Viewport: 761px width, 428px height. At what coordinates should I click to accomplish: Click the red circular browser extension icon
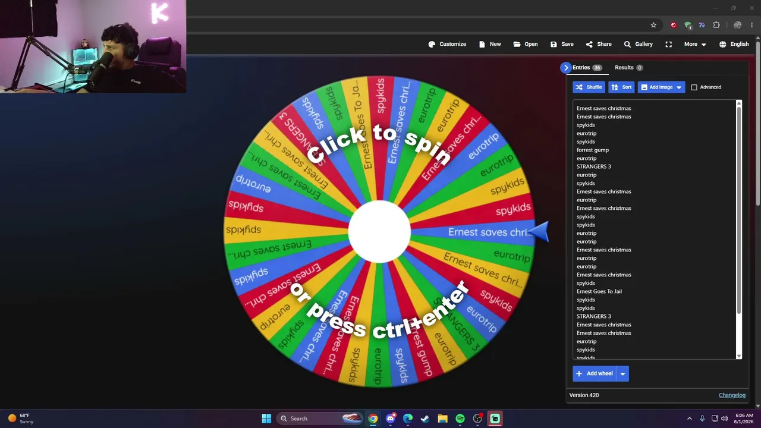tap(673, 25)
